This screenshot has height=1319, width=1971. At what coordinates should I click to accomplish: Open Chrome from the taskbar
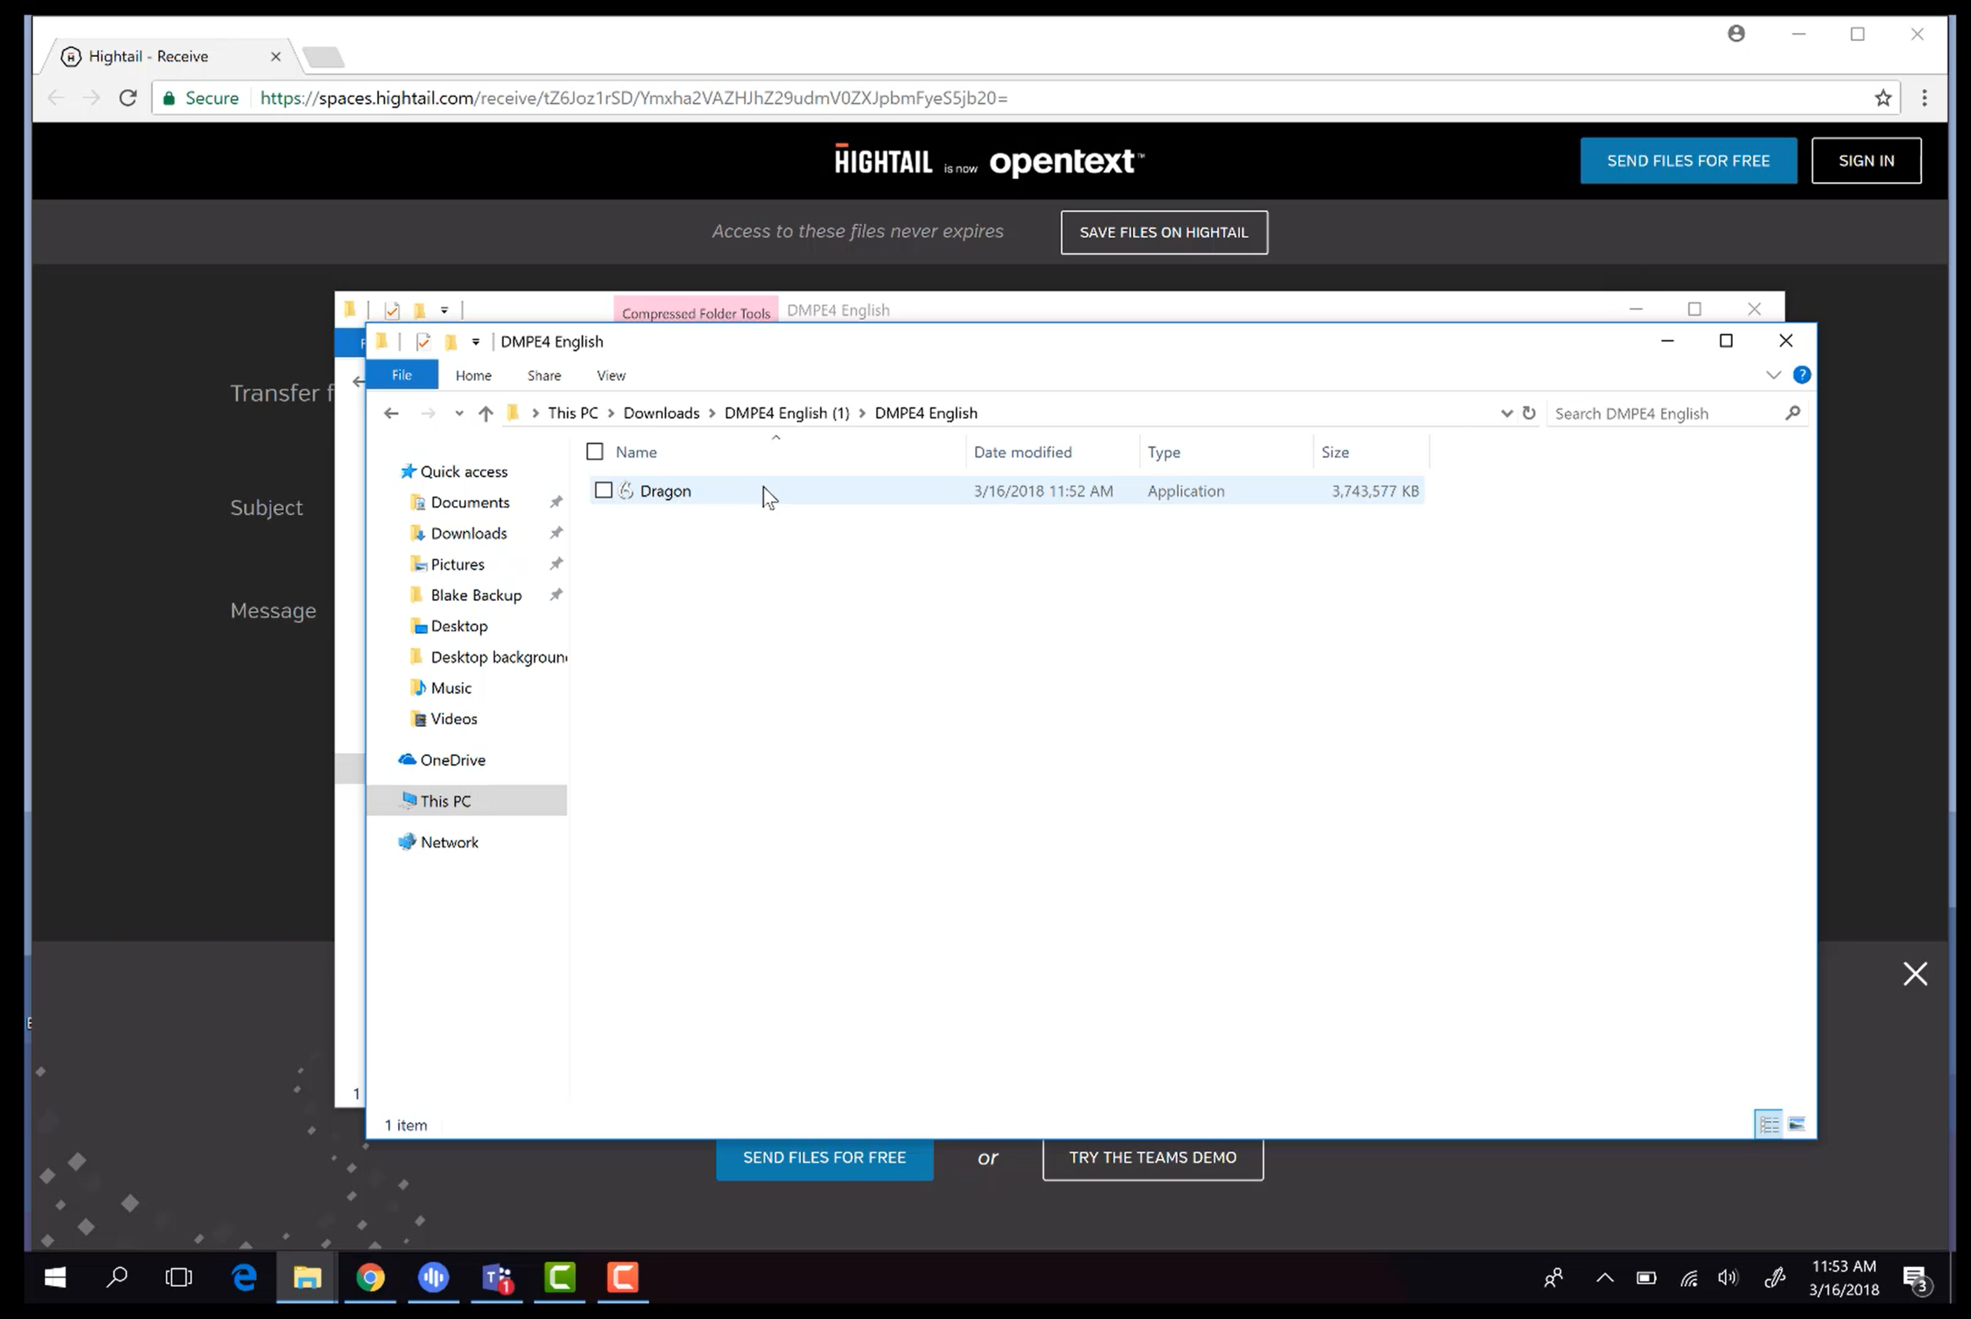[370, 1278]
